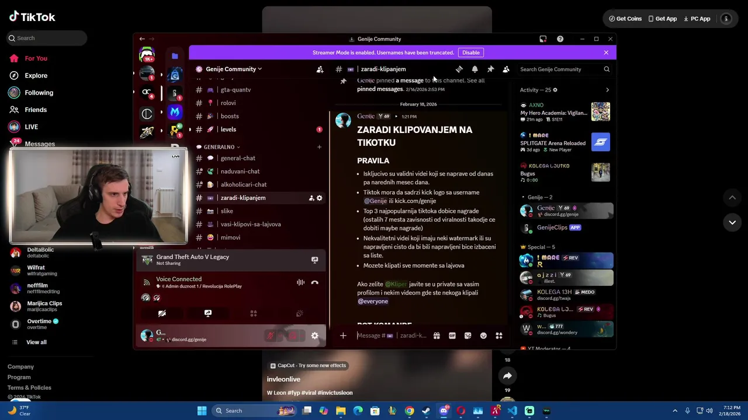
Task: Open Visual Studio Code from taskbar
Action: coord(512,411)
